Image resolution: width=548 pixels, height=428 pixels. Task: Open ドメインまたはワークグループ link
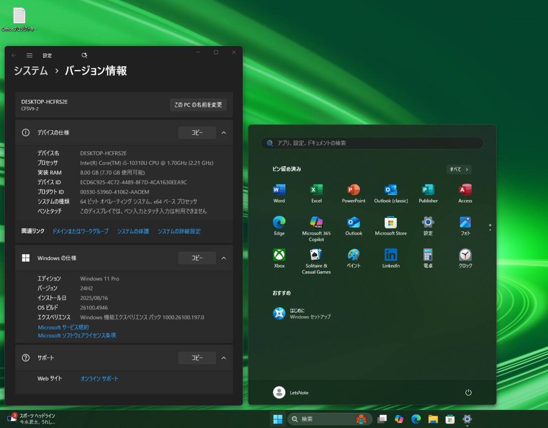[80, 231]
